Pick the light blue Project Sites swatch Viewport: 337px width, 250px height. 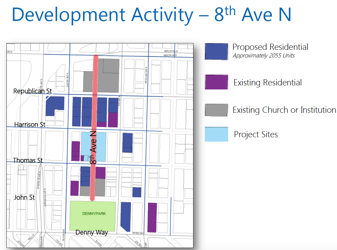coord(216,134)
